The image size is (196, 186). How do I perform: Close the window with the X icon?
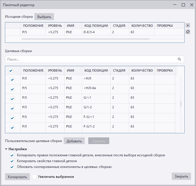pyautogui.click(x=191, y=5)
